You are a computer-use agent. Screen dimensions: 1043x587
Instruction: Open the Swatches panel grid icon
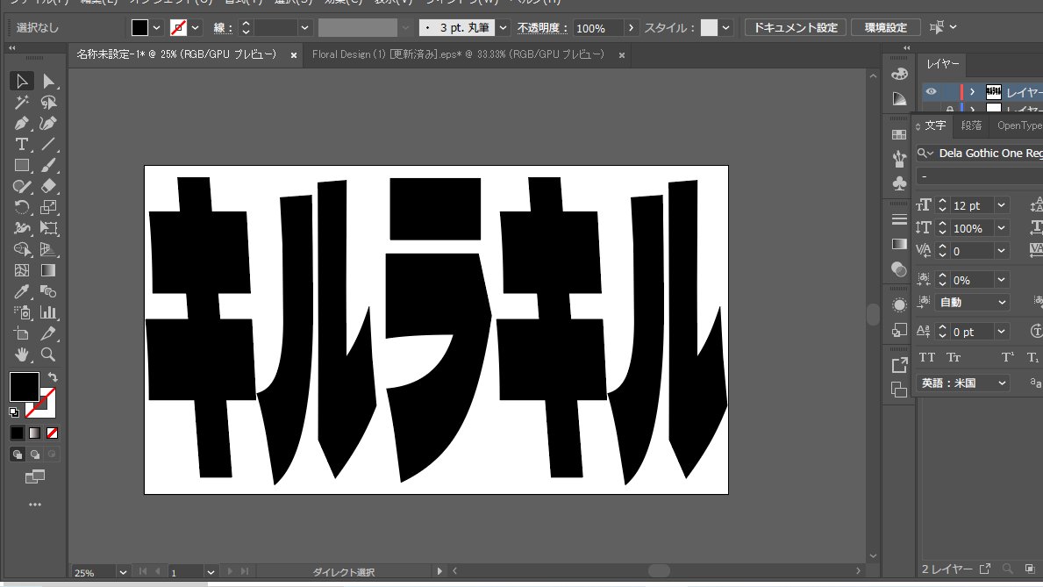point(899,134)
